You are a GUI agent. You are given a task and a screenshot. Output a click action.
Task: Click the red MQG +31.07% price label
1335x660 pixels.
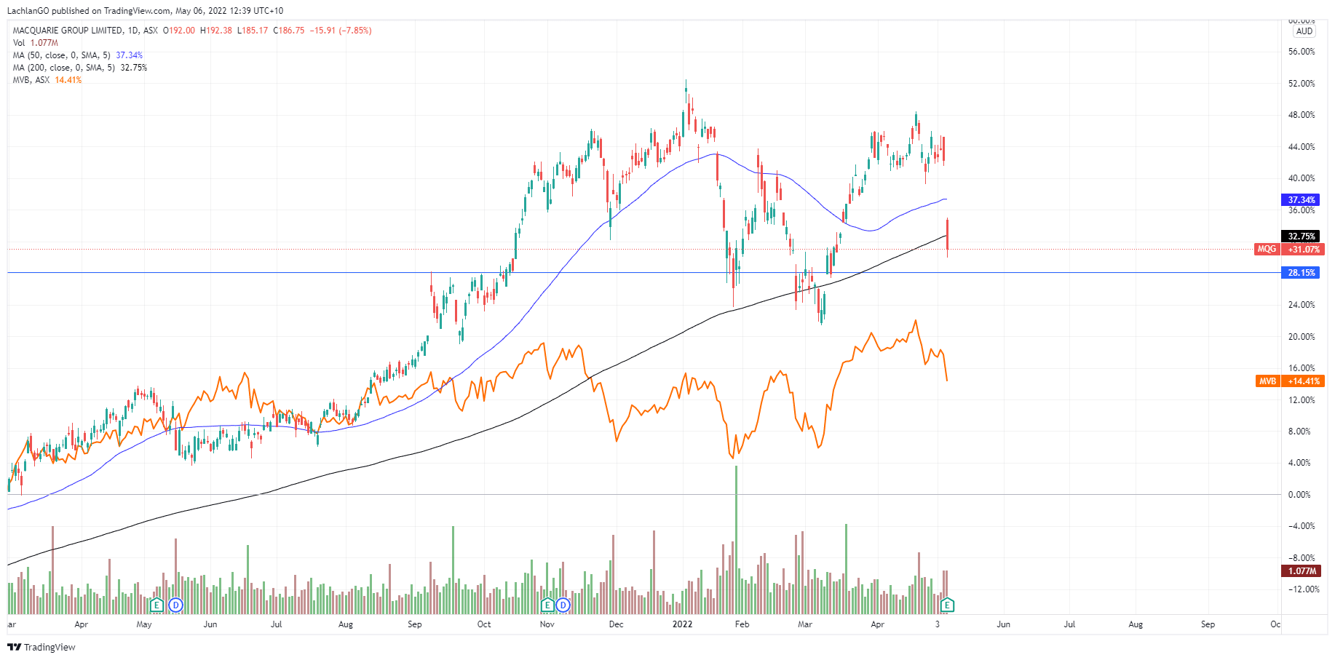point(1290,249)
